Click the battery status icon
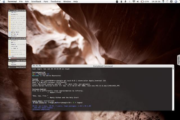The height and width of the screenshot is (120, 180). click(x=143, y=1)
